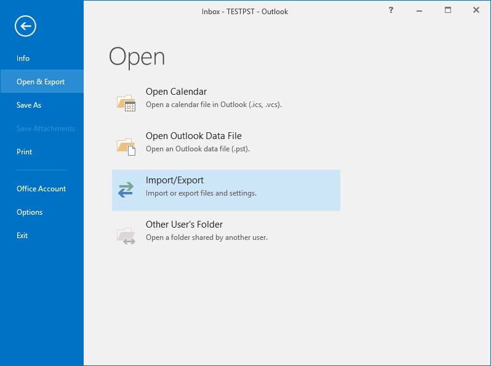Click the Other User's Folder icon
The height and width of the screenshot is (366, 491).
pos(126,236)
